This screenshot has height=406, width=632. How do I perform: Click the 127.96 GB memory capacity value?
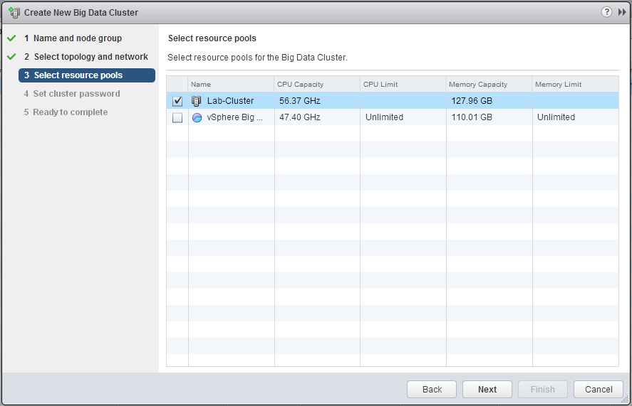pos(472,101)
